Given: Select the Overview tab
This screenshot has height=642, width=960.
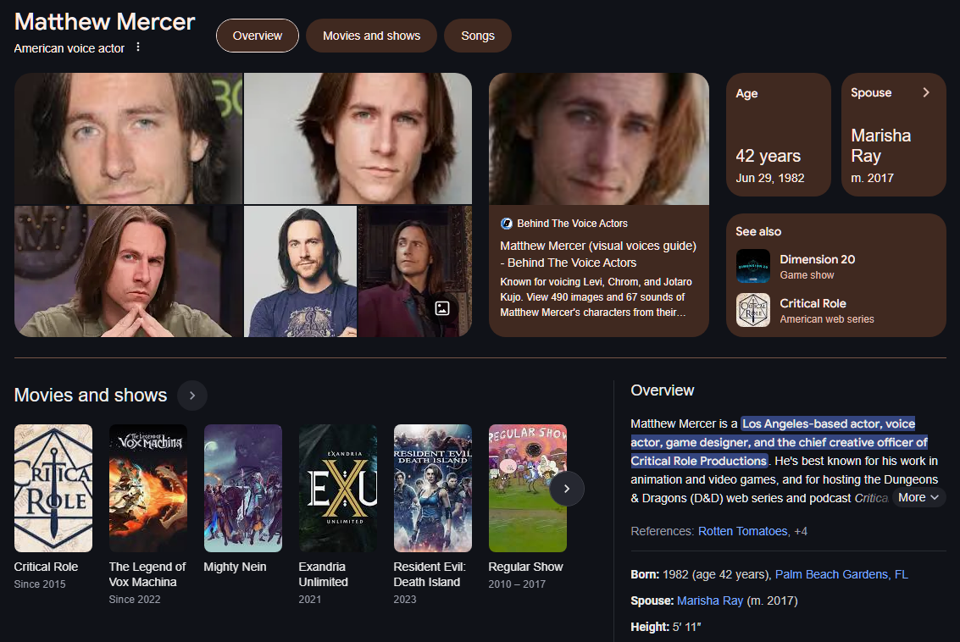Looking at the screenshot, I should point(257,36).
